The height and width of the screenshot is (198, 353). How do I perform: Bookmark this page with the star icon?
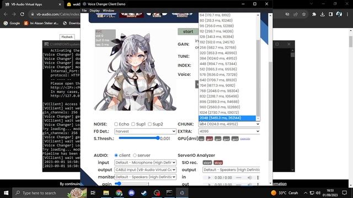(304, 14)
